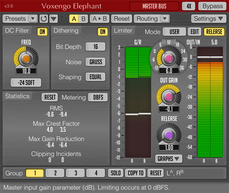Click the OUT GAIN value -0.1

pos(169,109)
